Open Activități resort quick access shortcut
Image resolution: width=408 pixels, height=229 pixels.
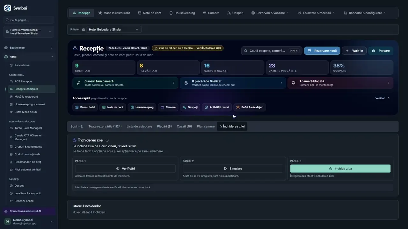click(x=216, y=107)
